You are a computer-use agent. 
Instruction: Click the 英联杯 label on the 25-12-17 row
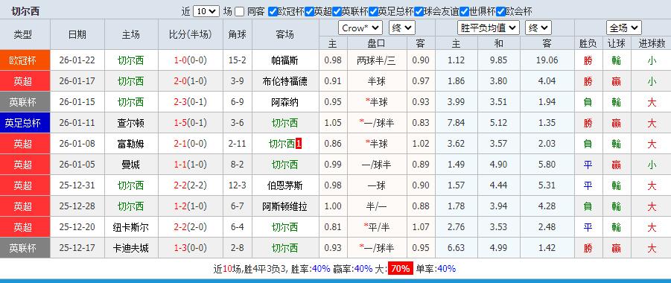(25, 248)
